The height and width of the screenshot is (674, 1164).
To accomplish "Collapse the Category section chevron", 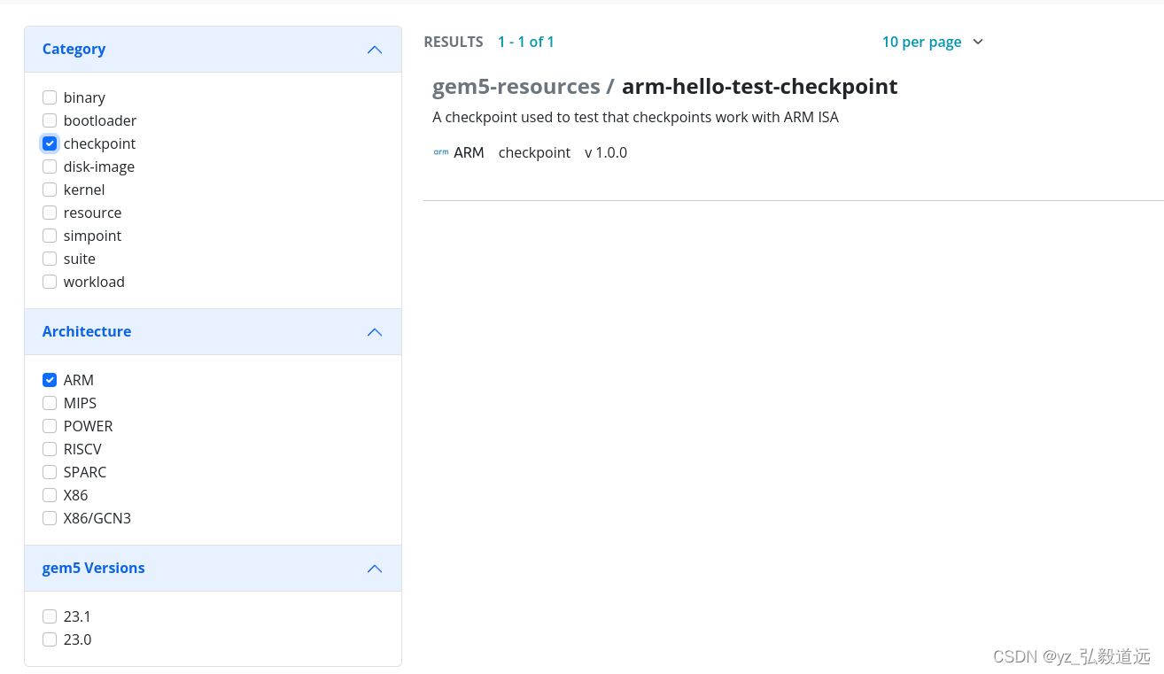I will [375, 50].
